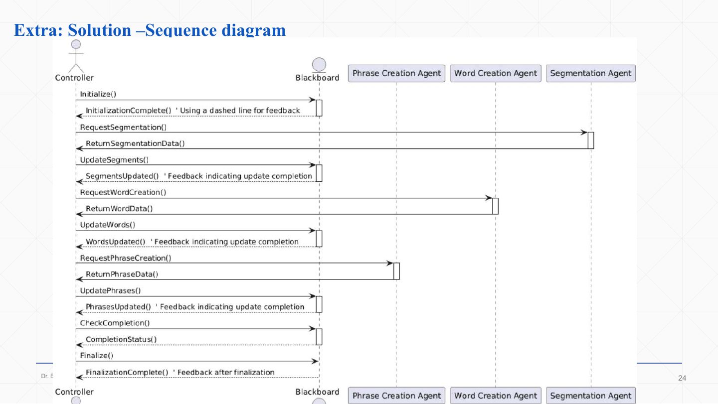718x404 pixels.
Task: Select the "ReturnSegmentationData()" message label
Action: tap(135, 143)
